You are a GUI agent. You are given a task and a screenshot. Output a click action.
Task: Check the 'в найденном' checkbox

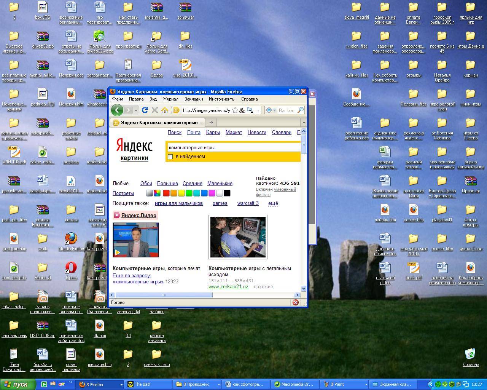point(170,157)
